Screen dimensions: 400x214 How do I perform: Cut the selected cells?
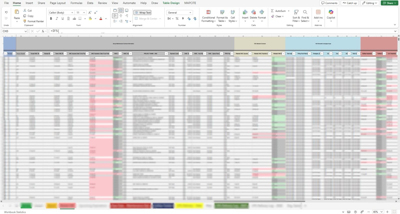[x=27, y=10]
